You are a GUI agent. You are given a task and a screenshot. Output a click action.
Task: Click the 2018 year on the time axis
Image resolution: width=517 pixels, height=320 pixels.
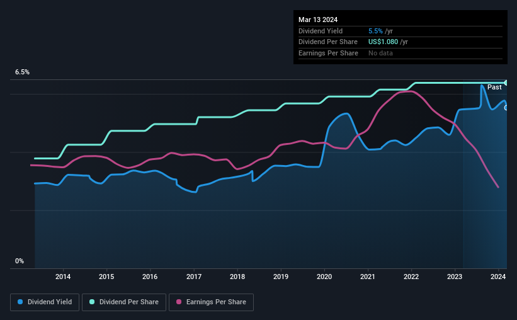click(237, 277)
